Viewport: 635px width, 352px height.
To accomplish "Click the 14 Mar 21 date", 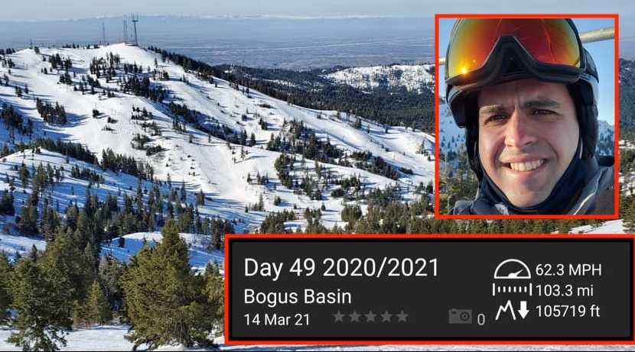I will (x=277, y=320).
